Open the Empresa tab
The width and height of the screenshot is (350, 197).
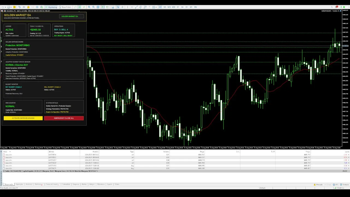point(76,184)
